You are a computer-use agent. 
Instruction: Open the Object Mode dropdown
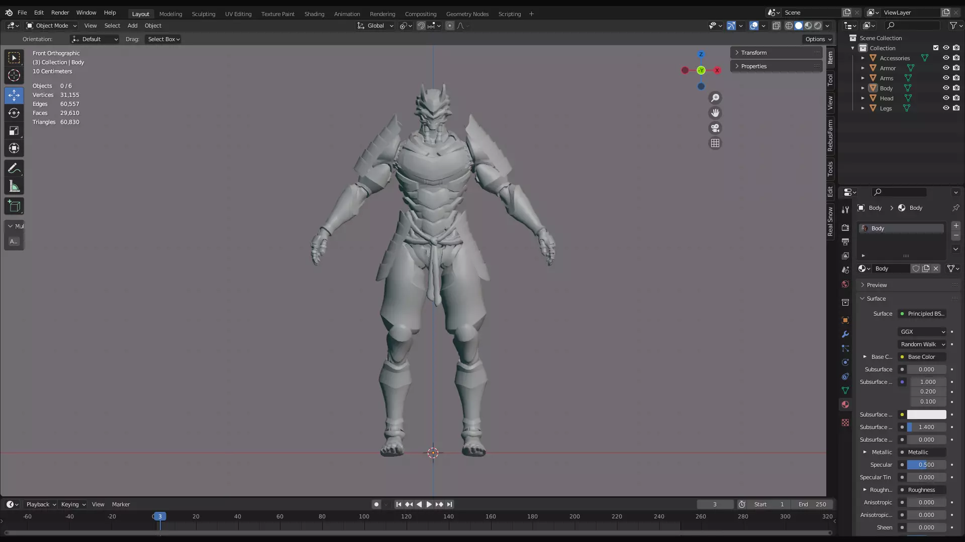52,26
